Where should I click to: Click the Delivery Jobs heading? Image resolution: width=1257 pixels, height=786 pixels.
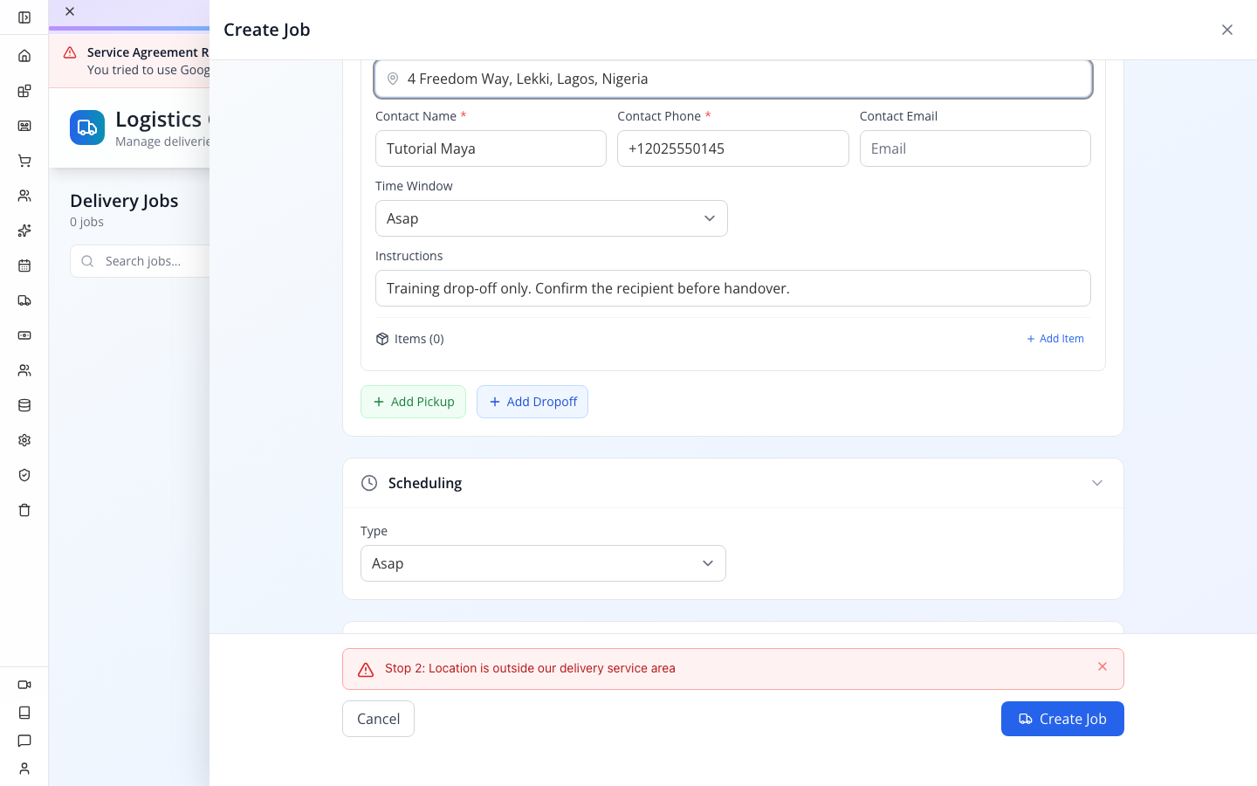124,201
